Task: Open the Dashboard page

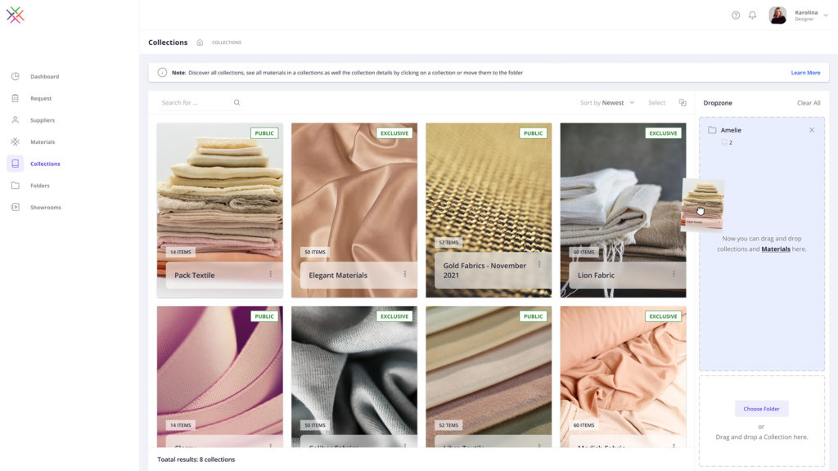Action: pos(44,76)
